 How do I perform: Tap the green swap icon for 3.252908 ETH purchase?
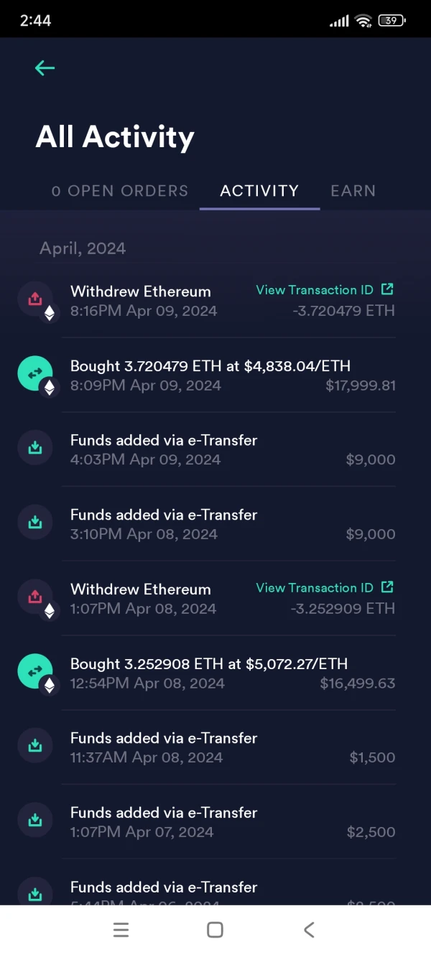tap(35, 671)
